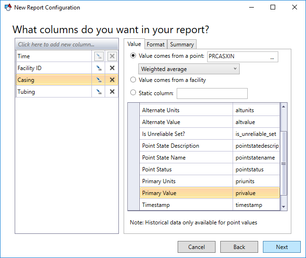
Task: Select the 'Is Unreliable Set?' attribute
Action: 186,134
